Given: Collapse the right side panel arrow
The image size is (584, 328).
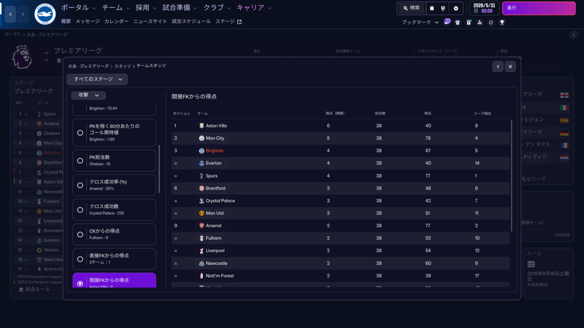Looking at the screenshot, I should pyautogui.click(x=574, y=35).
